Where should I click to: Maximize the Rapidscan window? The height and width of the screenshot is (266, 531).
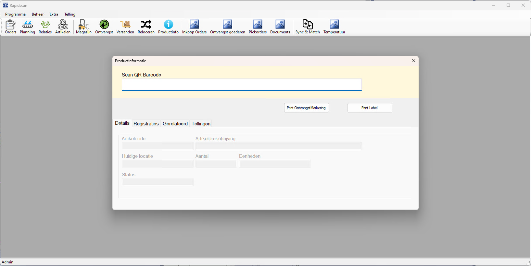point(508,5)
